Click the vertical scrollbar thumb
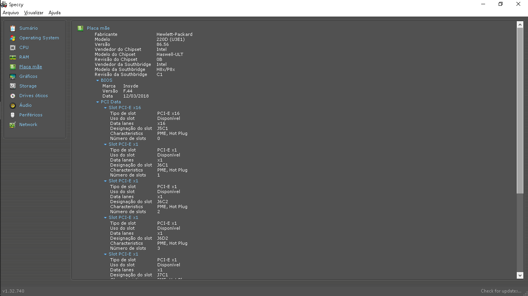This screenshot has height=296, width=528. coord(520,111)
